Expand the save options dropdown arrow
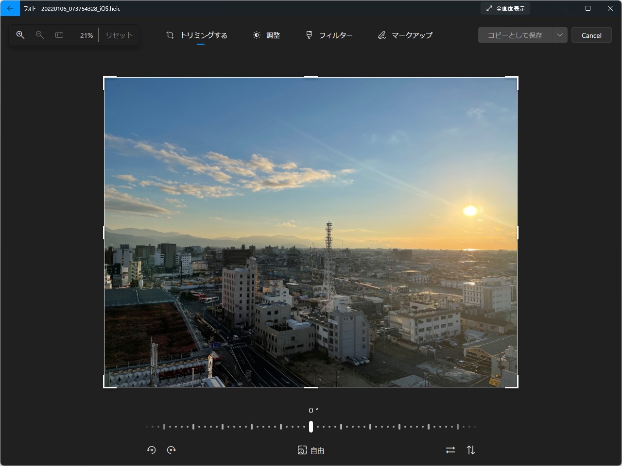 point(560,35)
